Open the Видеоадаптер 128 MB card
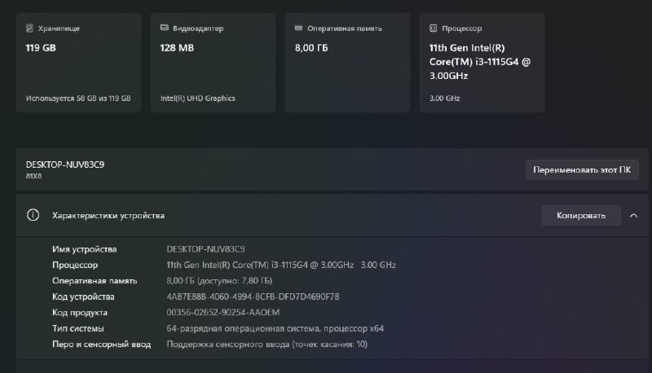The width and height of the screenshot is (652, 373). click(213, 63)
